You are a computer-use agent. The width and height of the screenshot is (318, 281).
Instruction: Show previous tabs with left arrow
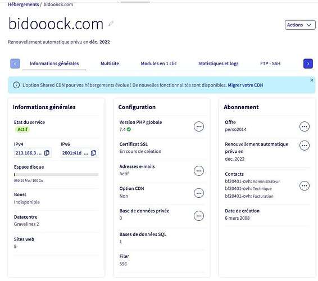15,64
